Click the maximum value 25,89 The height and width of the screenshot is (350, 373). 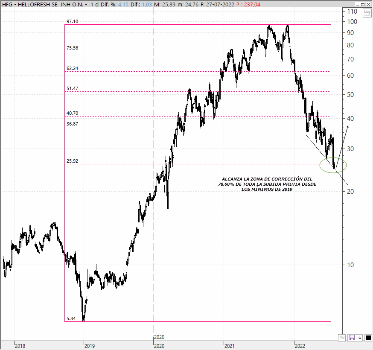coord(169,5)
